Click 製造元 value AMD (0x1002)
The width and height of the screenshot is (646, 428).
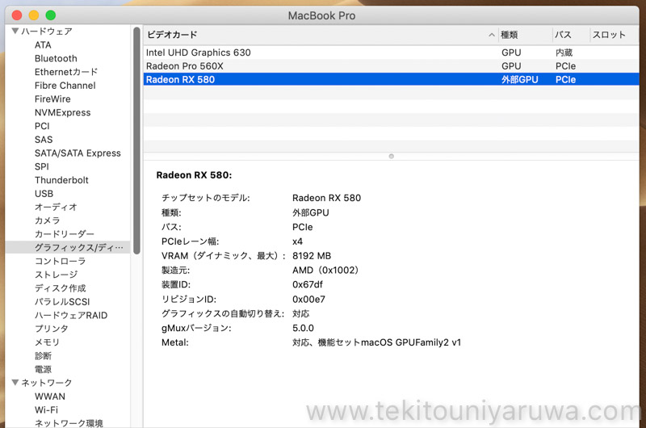click(x=325, y=271)
